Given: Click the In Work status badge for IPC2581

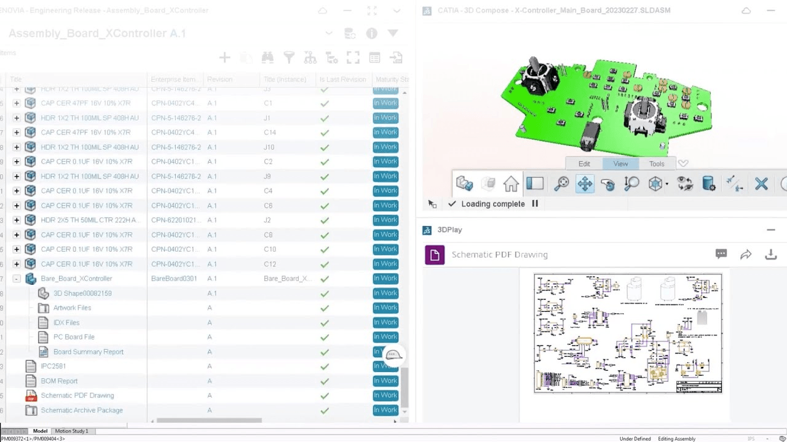Looking at the screenshot, I should point(385,366).
